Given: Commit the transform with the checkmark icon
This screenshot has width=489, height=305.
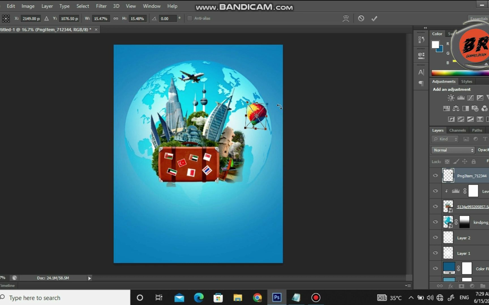Looking at the screenshot, I should coord(374,19).
